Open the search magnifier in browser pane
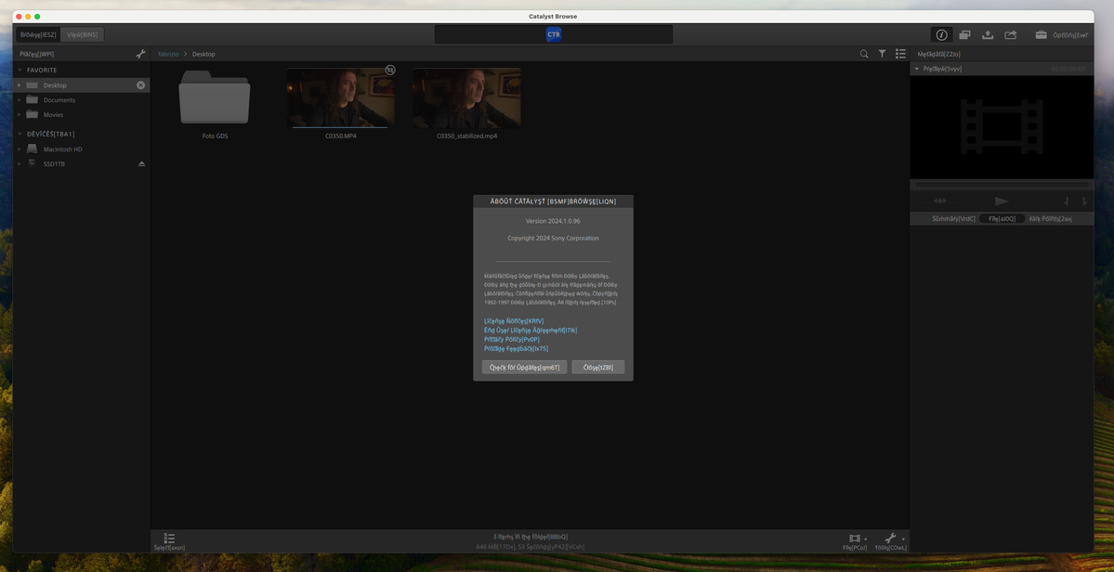1114x572 pixels. [x=864, y=54]
